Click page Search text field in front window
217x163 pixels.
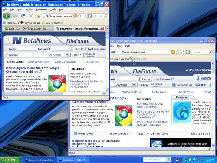pyautogui.click(x=33, y=55)
